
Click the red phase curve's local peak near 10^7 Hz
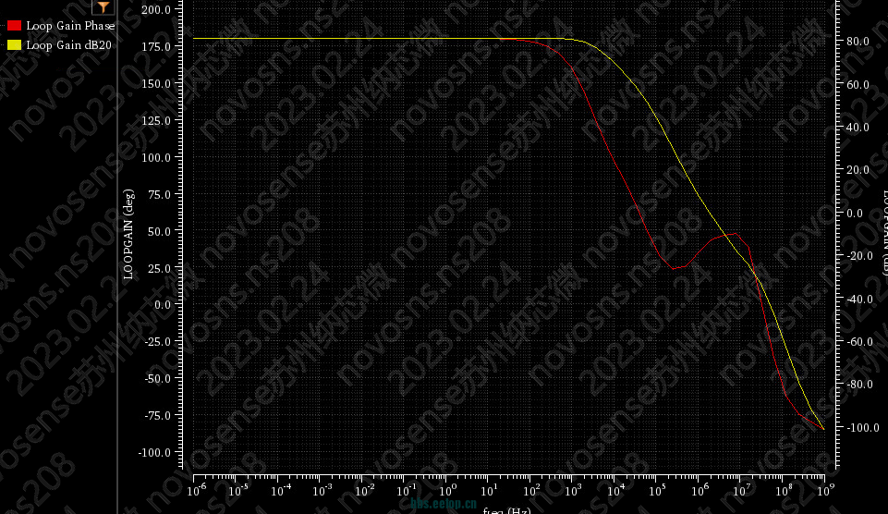point(733,234)
